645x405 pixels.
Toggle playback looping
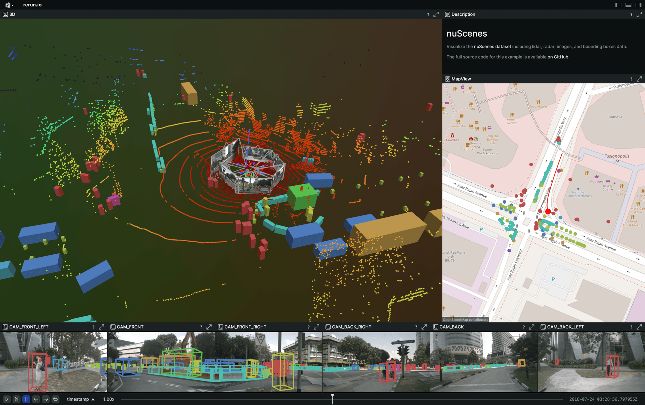55,399
